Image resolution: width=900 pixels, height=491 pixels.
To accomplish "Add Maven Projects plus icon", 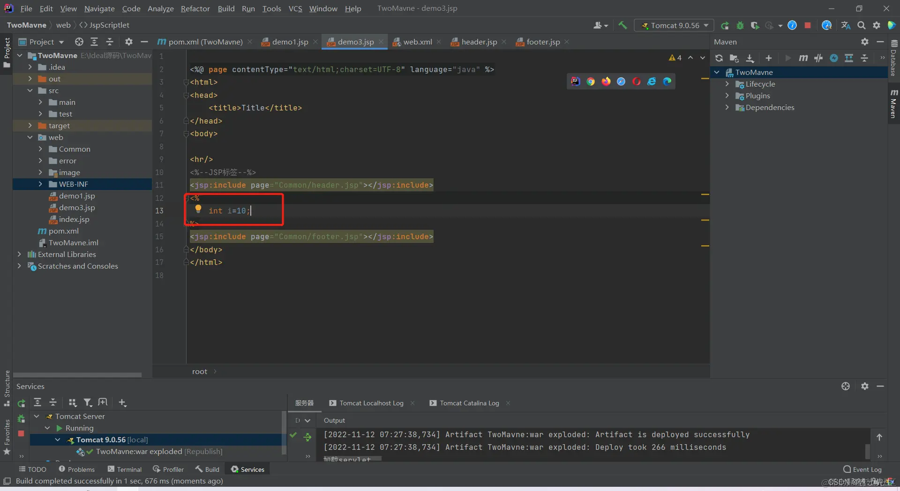I will 769,58.
